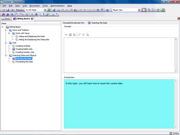
Task: Click the Cancel Check Out icon
Action: (x=57, y=14)
